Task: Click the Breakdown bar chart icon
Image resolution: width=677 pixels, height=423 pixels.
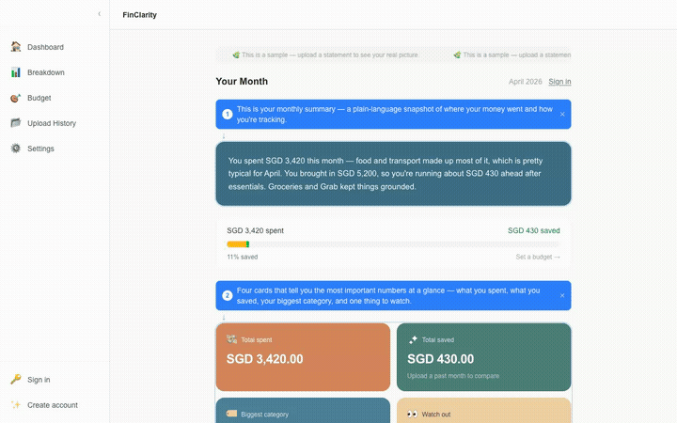Action: [16, 72]
